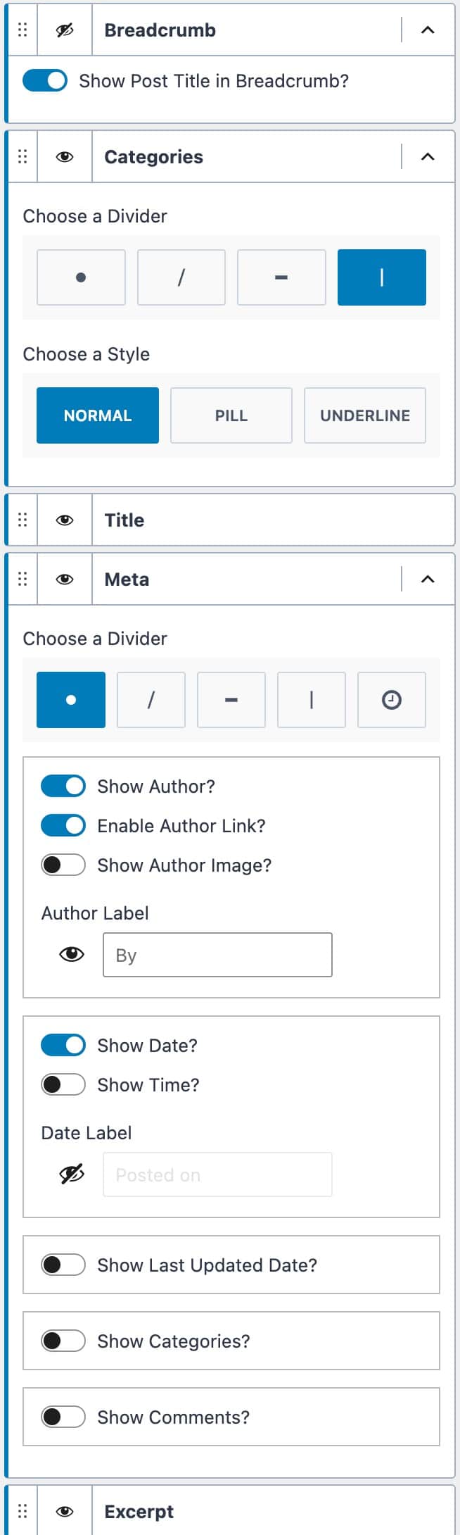
Task: Enable Show Author Image toggle
Action: click(63, 864)
